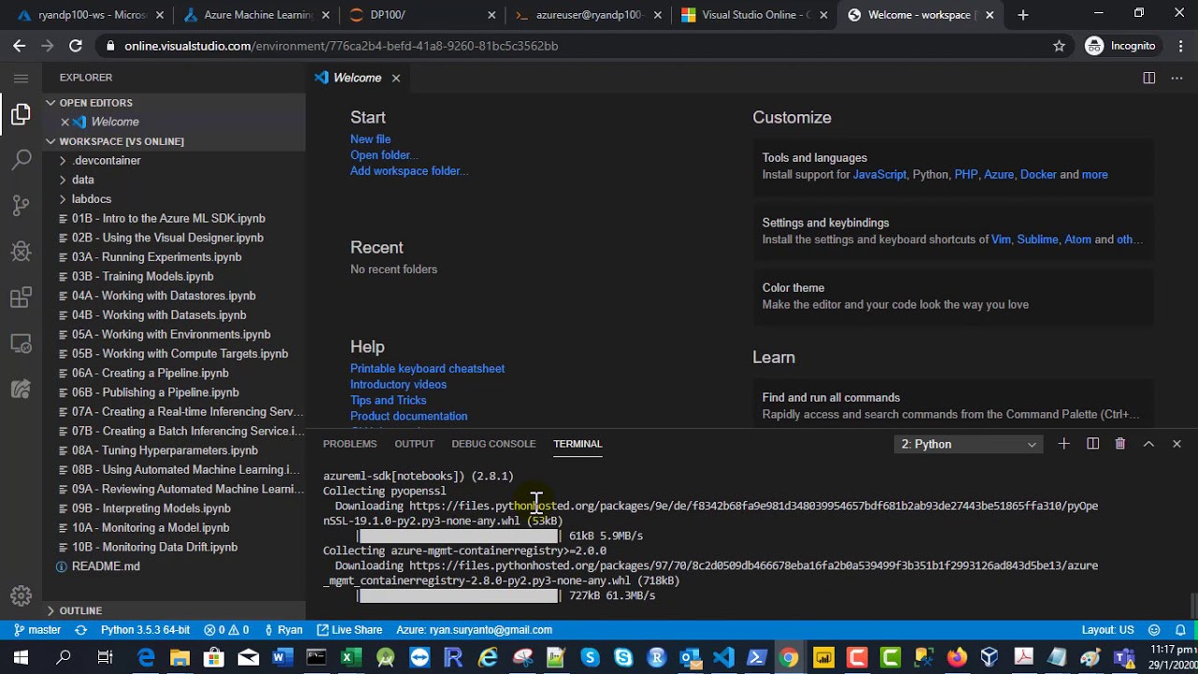The image size is (1198, 674).
Task: Reload the browser page
Action: point(75,46)
